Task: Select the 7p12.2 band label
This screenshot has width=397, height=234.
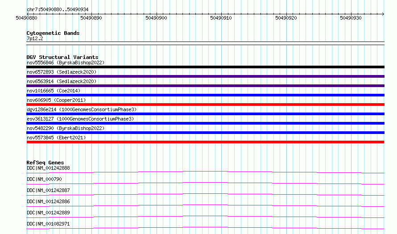Action: [x=35, y=38]
